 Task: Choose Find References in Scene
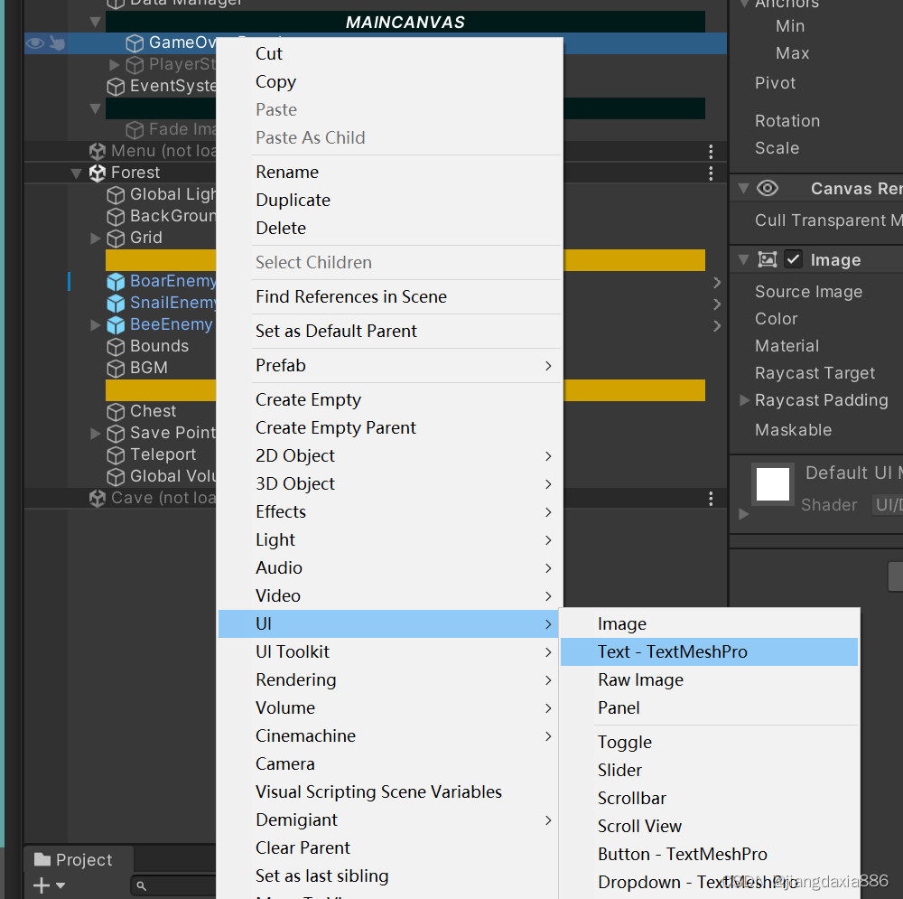click(389, 296)
